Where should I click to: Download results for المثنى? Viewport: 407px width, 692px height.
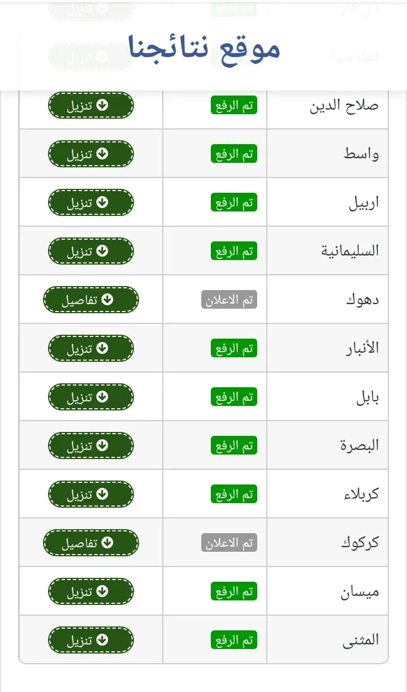pos(91,640)
